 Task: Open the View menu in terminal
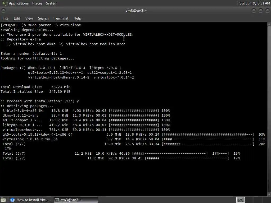click(29, 18)
